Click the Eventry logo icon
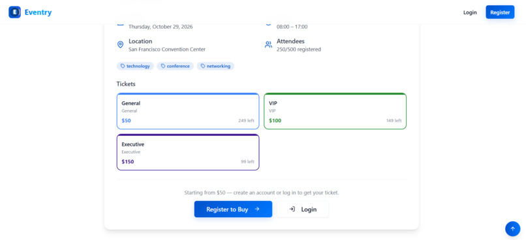The height and width of the screenshot is (240, 526). [15, 12]
